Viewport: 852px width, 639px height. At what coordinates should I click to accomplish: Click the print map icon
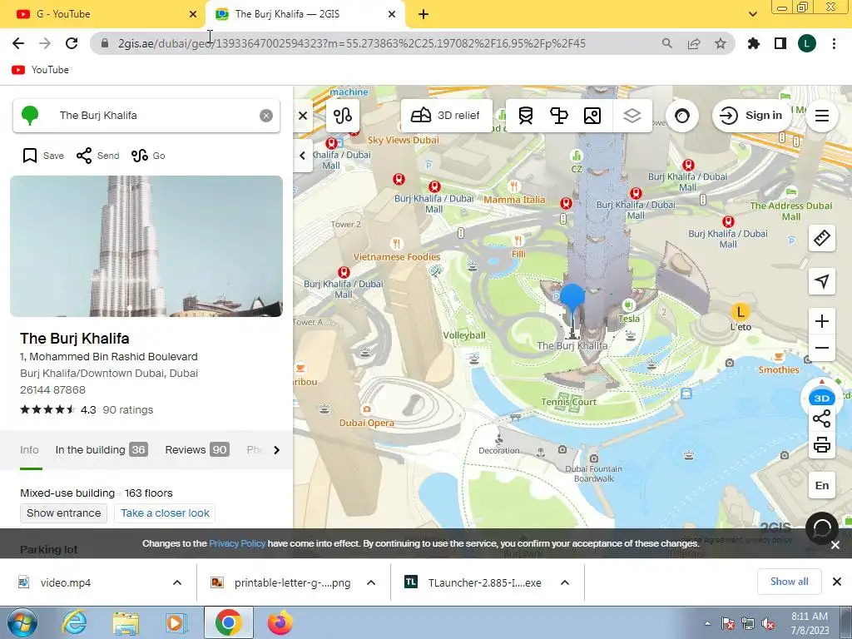821,445
